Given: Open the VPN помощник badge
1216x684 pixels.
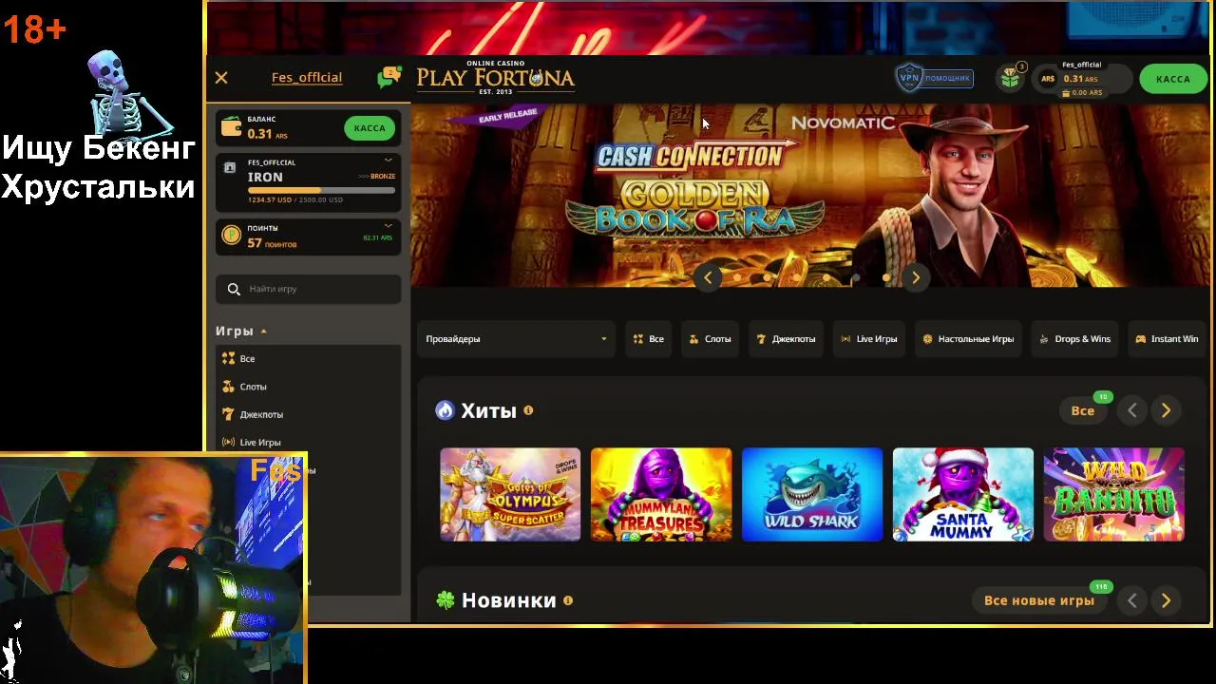Looking at the screenshot, I should coord(935,78).
